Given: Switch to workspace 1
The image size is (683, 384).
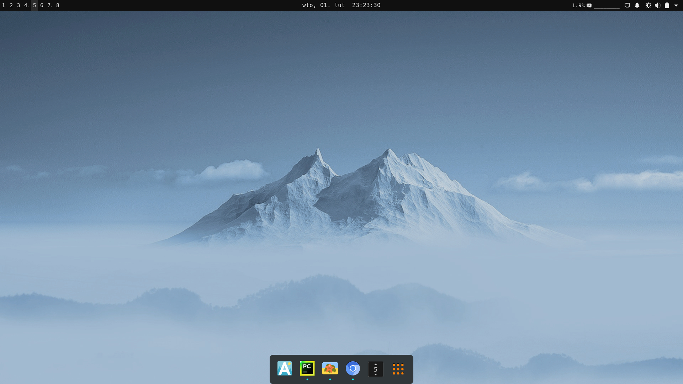Looking at the screenshot, I should (4, 5).
